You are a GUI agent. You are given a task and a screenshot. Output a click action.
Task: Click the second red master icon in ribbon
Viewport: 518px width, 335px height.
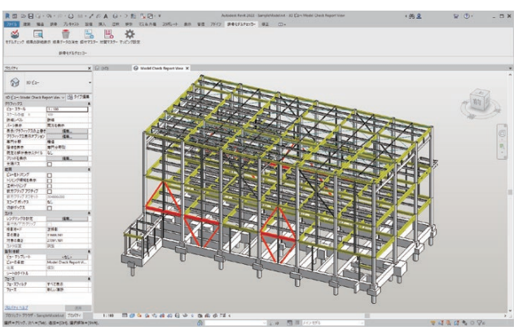(x=106, y=32)
